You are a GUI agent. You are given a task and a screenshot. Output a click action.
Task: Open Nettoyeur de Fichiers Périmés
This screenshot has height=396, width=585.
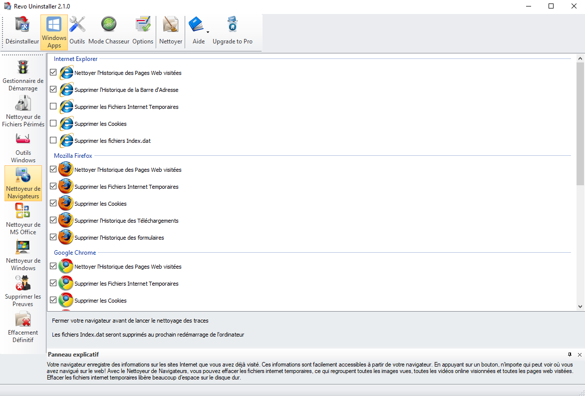(23, 112)
